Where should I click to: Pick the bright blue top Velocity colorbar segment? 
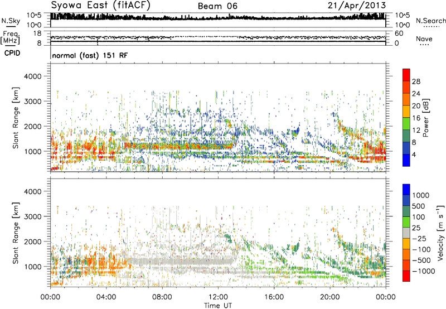406,190
